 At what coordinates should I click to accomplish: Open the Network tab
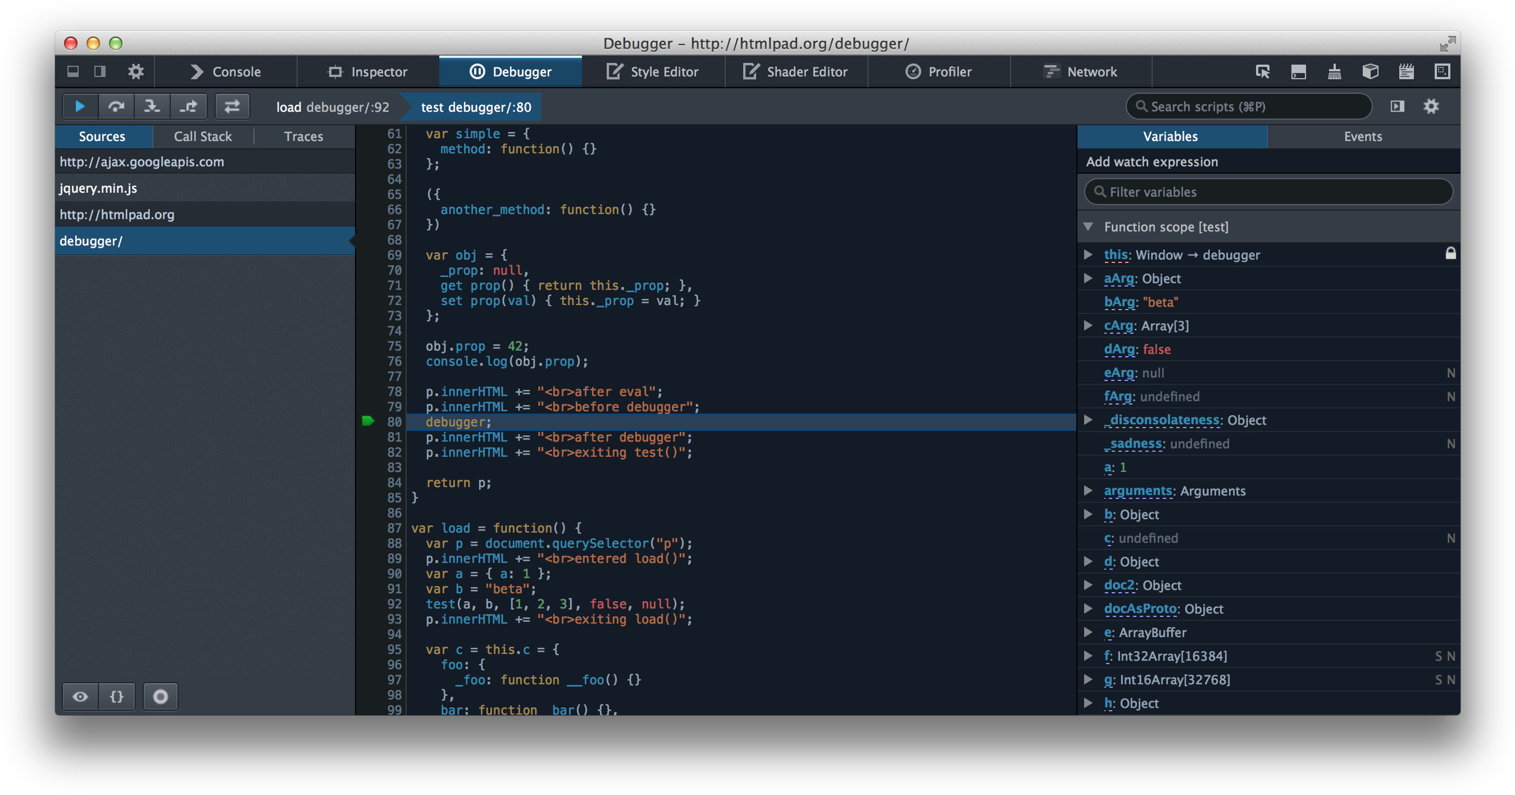(1080, 72)
